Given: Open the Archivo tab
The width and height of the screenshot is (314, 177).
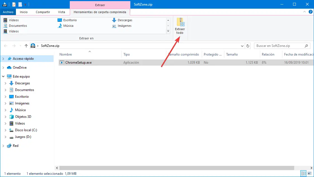Looking at the screenshot, I should (8, 12).
